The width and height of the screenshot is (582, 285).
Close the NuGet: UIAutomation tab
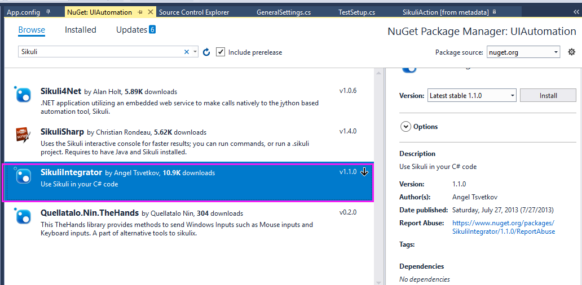pos(151,12)
